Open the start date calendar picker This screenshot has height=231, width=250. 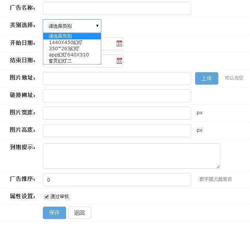click(119, 43)
